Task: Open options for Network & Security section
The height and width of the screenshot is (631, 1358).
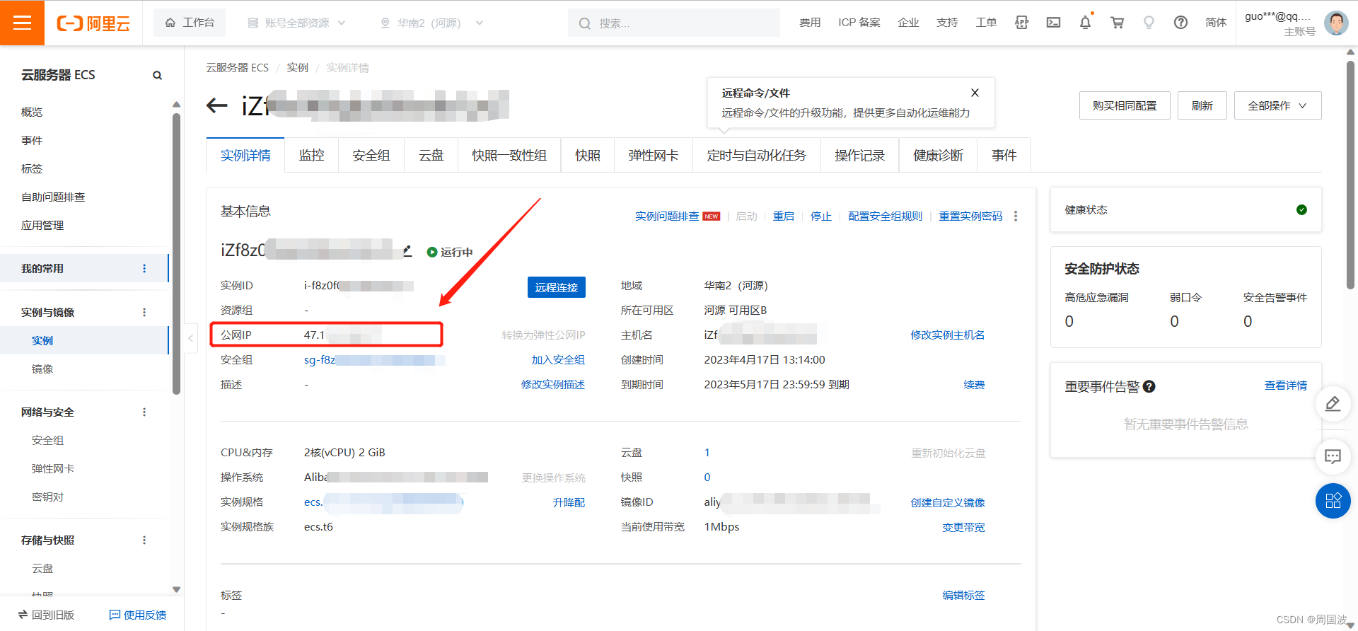Action: point(144,412)
